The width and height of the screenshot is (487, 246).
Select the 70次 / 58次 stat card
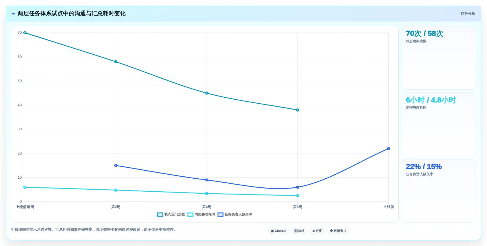click(x=439, y=58)
